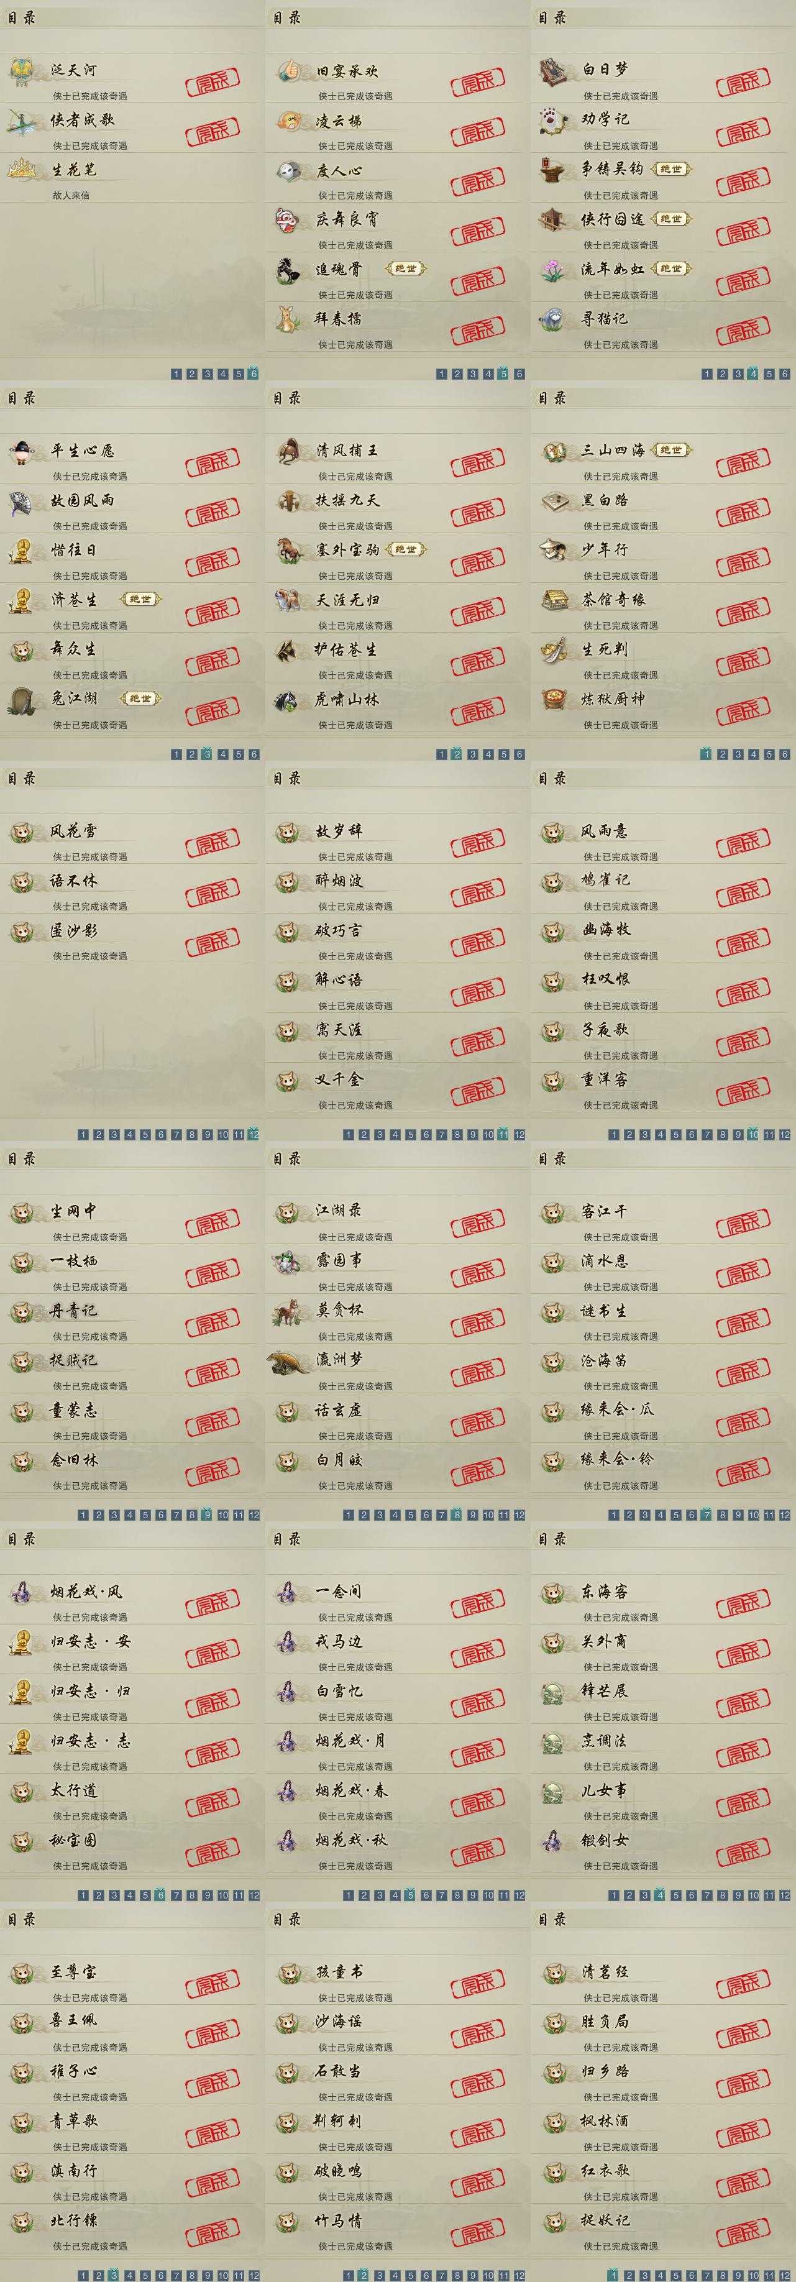
Task: Select the kangaroo icon next to 拜春擂
Action: coord(287,319)
